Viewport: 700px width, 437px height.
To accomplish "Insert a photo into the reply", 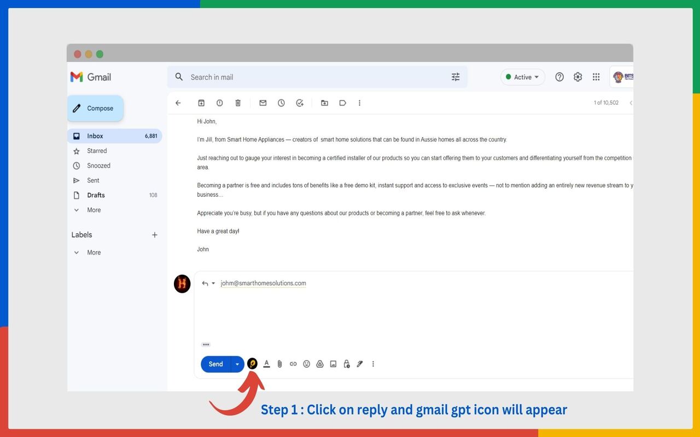I will pyautogui.click(x=333, y=364).
